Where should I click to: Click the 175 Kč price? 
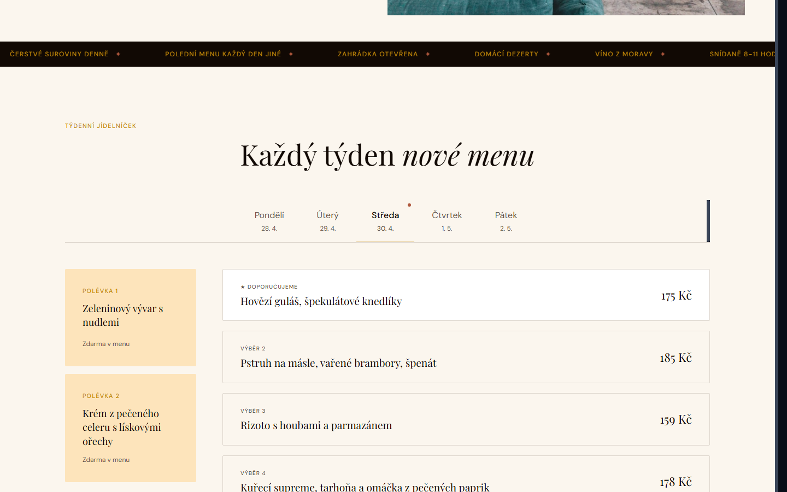pos(677,296)
